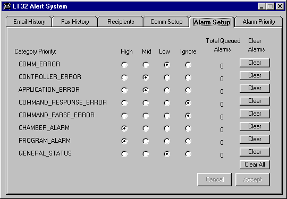Select High priority for CHAMBER_ALARM

pyautogui.click(x=124, y=128)
